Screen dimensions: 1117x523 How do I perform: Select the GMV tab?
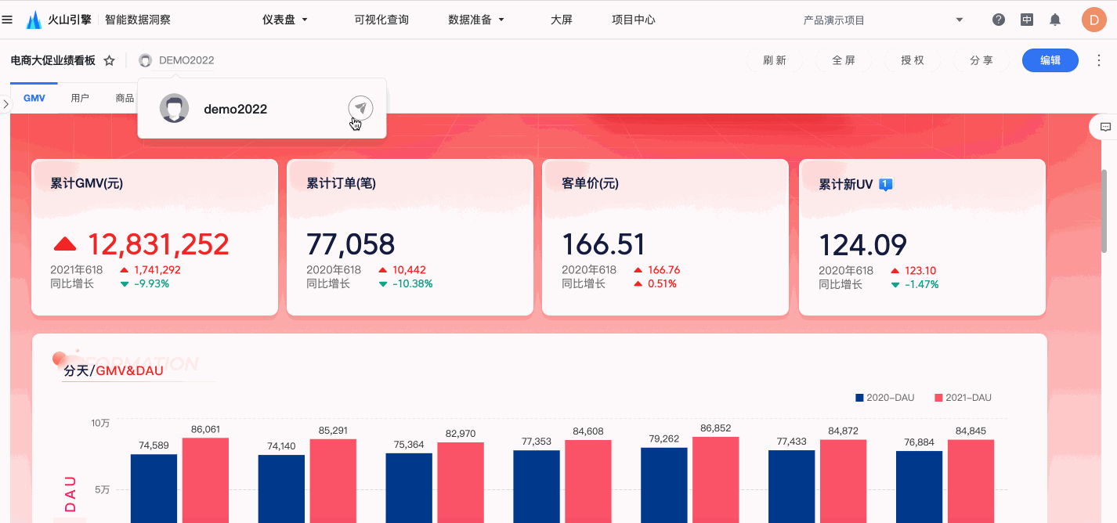click(x=34, y=98)
